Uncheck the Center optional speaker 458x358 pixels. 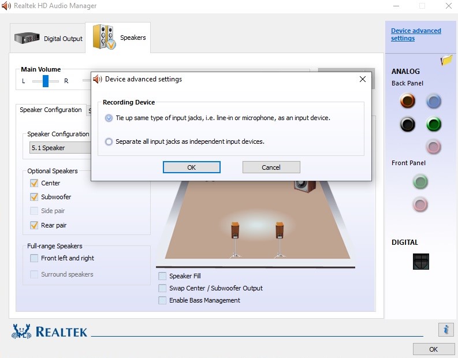(x=34, y=183)
